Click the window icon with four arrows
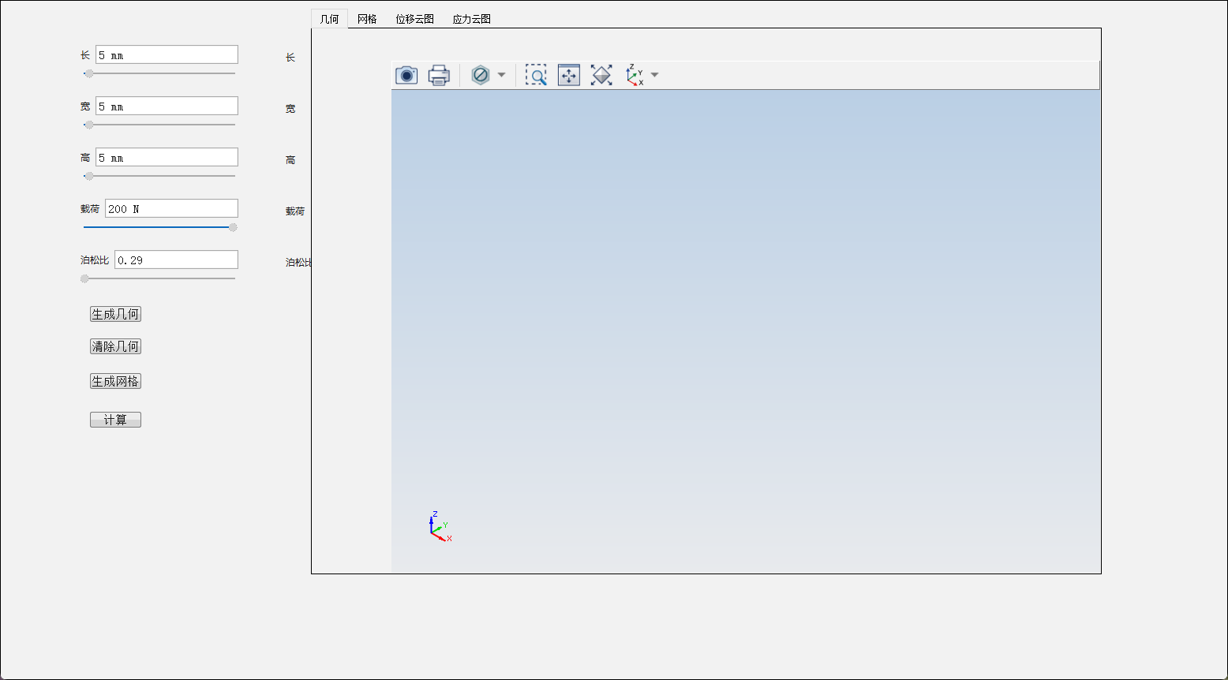The width and height of the screenshot is (1228, 680). [569, 76]
